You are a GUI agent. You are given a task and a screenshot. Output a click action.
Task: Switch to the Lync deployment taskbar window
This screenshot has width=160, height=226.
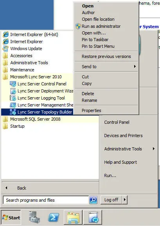click(x=93, y=217)
